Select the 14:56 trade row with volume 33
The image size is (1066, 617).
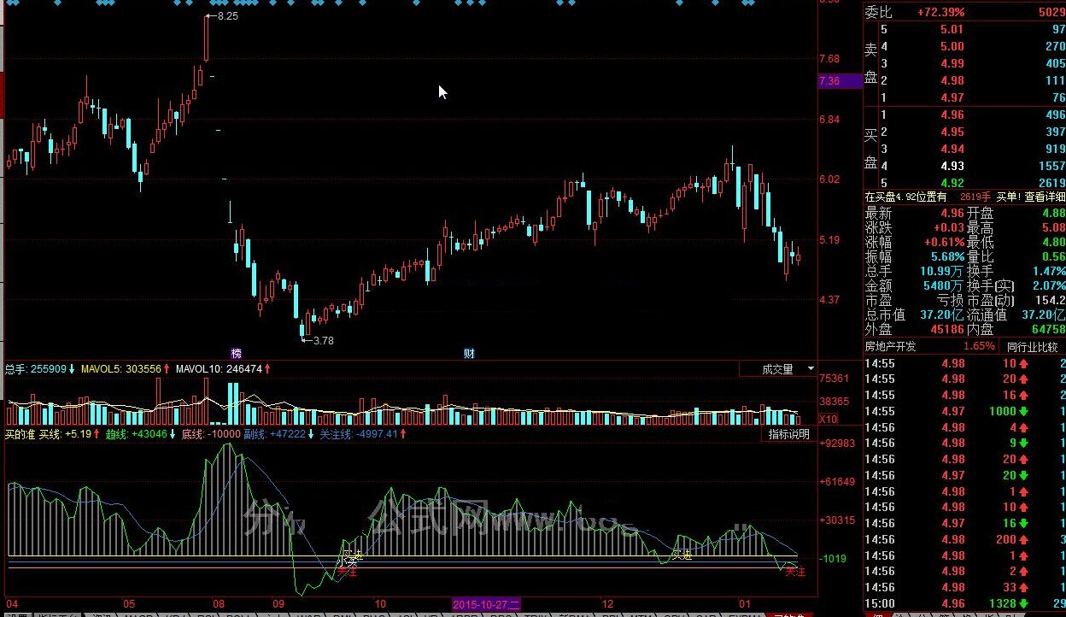coord(965,588)
